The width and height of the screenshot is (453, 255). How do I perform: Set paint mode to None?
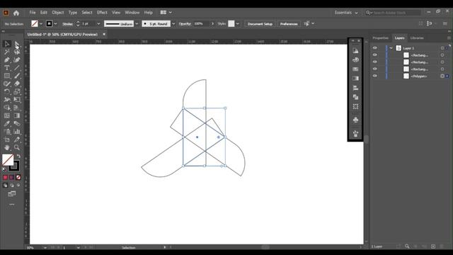point(18,177)
